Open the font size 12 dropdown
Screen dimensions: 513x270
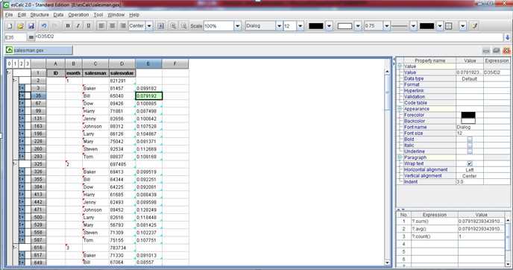coord(300,26)
